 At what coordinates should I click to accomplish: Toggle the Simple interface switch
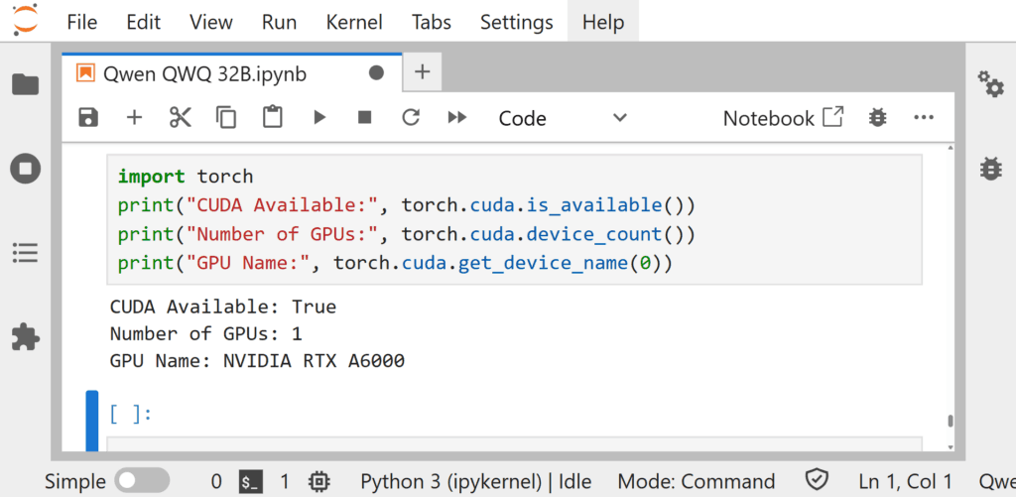point(142,481)
